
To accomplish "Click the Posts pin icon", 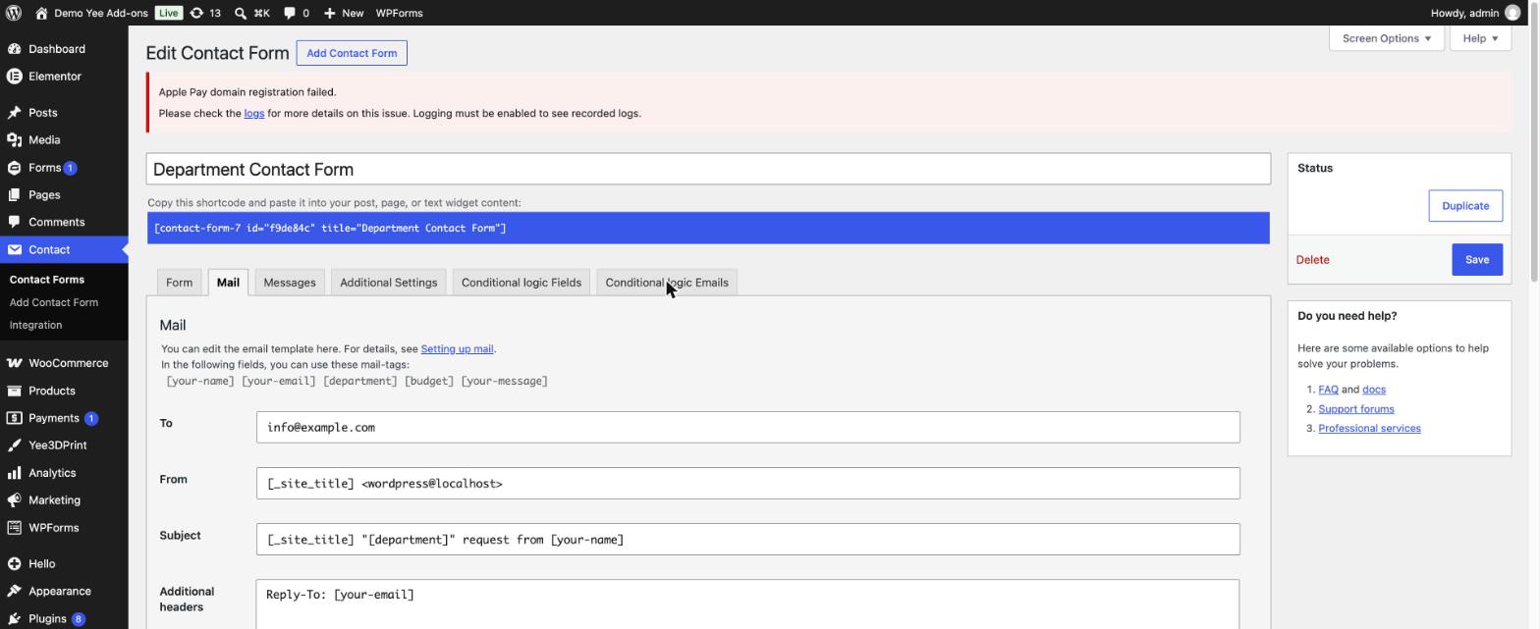I will pos(14,113).
